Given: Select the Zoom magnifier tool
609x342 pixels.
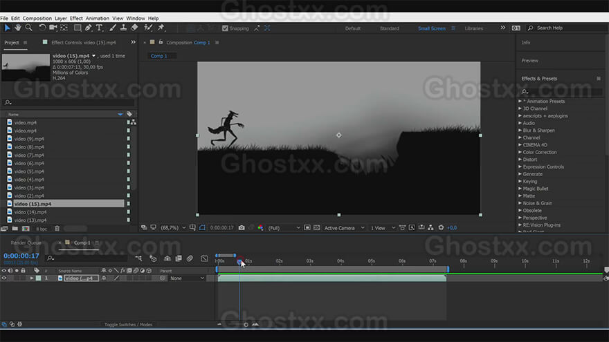Looking at the screenshot, I should (x=29, y=28).
